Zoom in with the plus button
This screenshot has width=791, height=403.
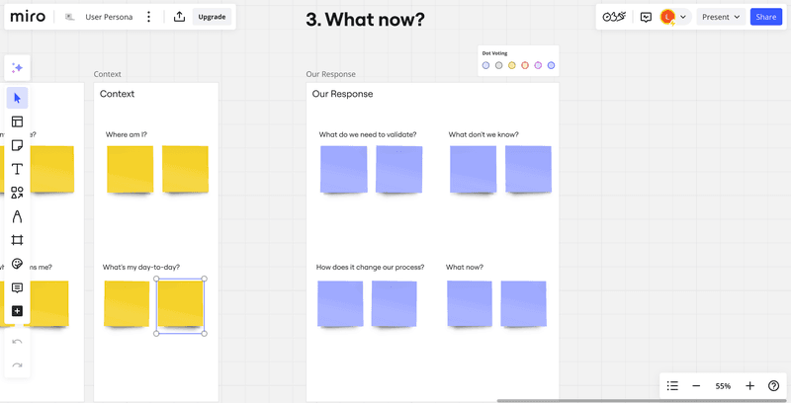749,385
